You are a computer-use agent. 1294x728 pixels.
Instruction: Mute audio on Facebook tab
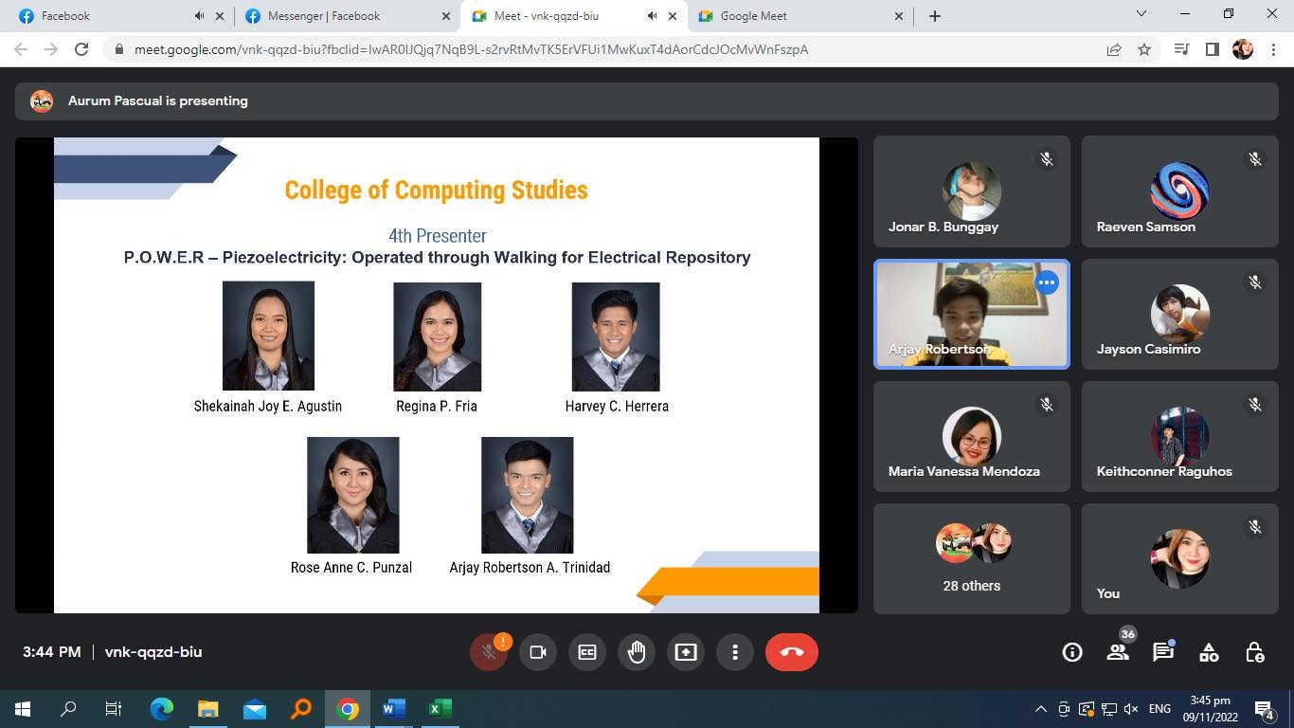tap(199, 16)
